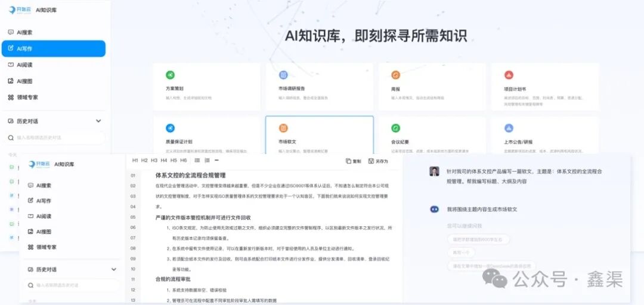Click the 复制 copy button
This screenshot has height=305, width=644.
pos(353,161)
